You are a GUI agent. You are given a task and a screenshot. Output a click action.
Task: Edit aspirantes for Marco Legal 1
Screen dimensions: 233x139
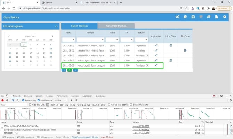(x=156, y=60)
